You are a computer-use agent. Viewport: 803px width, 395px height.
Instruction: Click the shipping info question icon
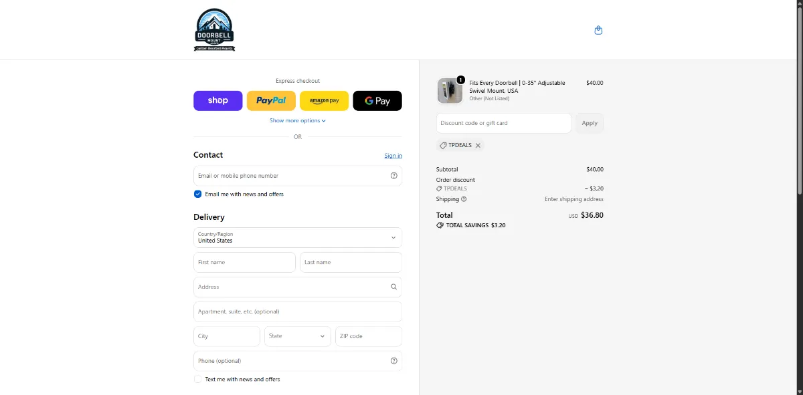pyautogui.click(x=464, y=199)
